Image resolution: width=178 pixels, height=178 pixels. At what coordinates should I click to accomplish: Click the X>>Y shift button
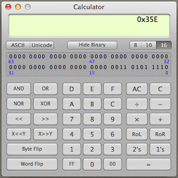coord(45,134)
